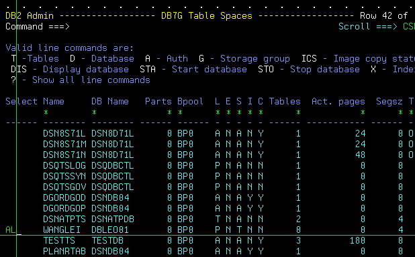Click the Stop database command label
The height and width of the screenshot is (257, 415).
tap(325, 70)
